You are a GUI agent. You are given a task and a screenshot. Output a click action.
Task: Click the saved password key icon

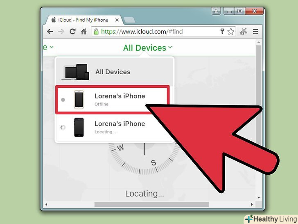222,31
